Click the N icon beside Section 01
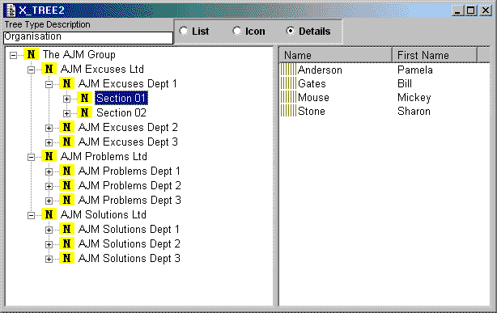Screen dimensions: 497x313 coord(84,98)
